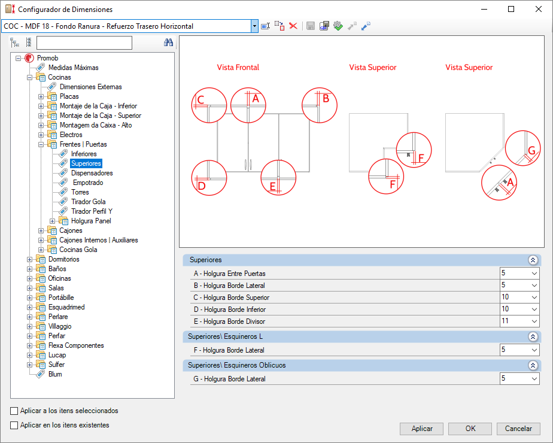This screenshot has height=443, width=553.
Task: Select Superiores in the tree
Action: pyautogui.click(x=86, y=163)
